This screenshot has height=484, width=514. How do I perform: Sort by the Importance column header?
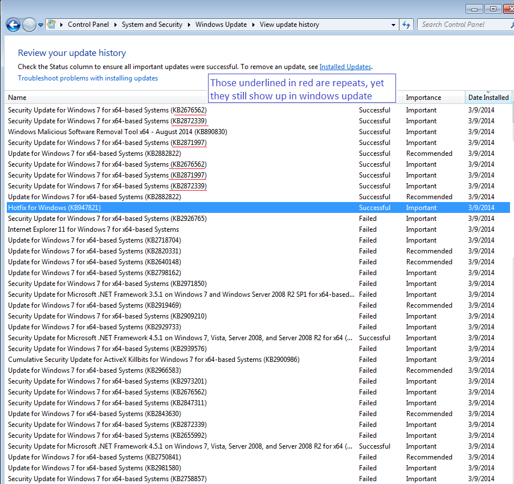(x=423, y=98)
